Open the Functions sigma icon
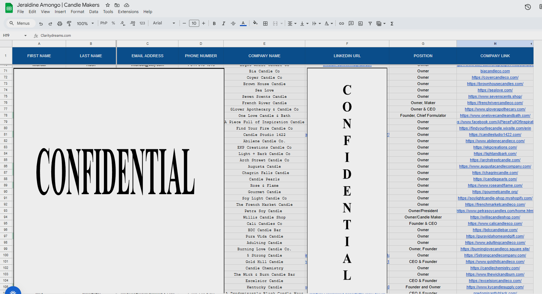Viewport: 542px width, 294px height. [x=392, y=24]
